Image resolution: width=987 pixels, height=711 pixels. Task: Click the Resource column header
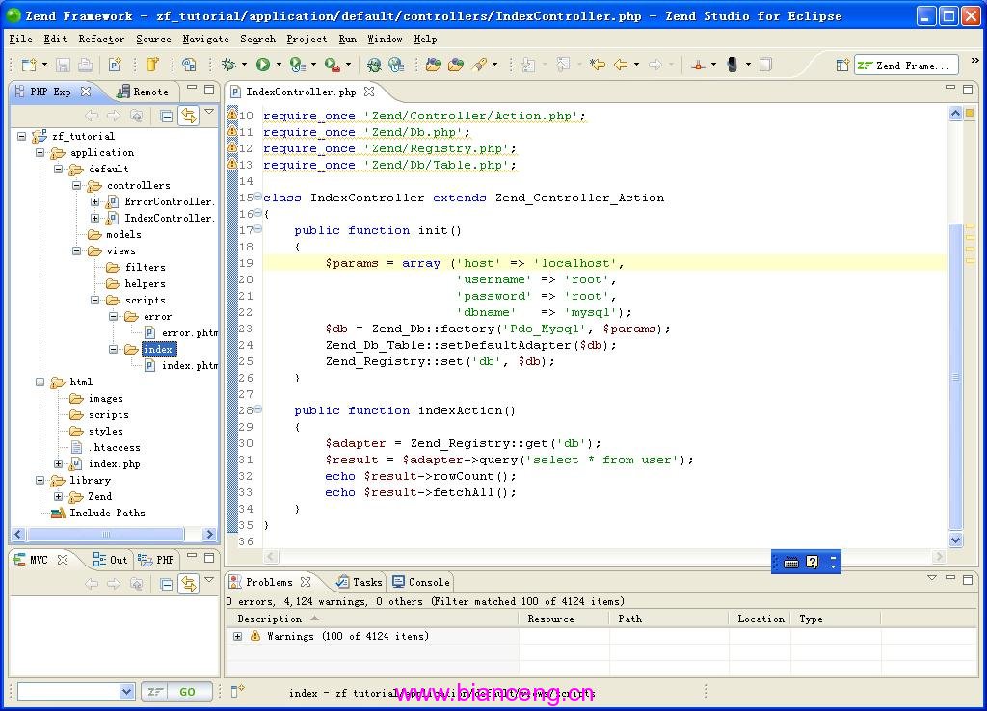[563, 619]
